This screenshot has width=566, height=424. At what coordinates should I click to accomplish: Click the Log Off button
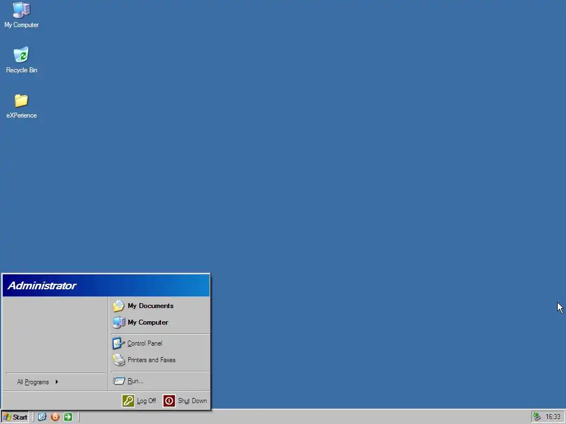tap(139, 401)
